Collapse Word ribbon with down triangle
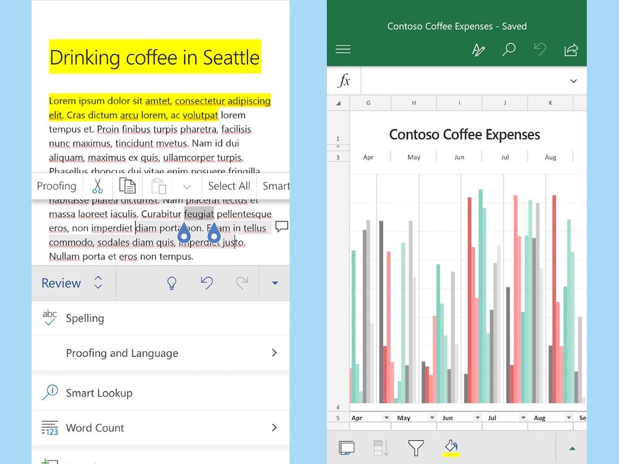Image resolution: width=619 pixels, height=464 pixels. pos(275,283)
